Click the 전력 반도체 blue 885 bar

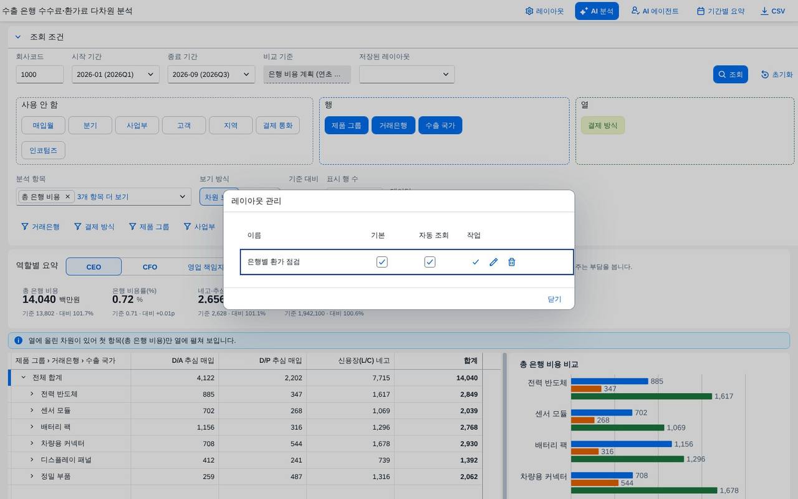(x=610, y=381)
